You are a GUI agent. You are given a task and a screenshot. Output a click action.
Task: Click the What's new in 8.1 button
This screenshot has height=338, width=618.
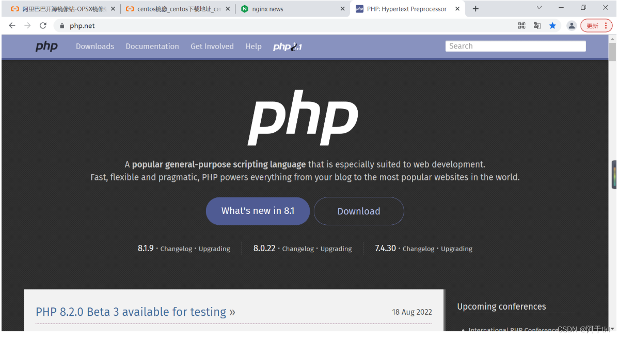pyautogui.click(x=258, y=211)
